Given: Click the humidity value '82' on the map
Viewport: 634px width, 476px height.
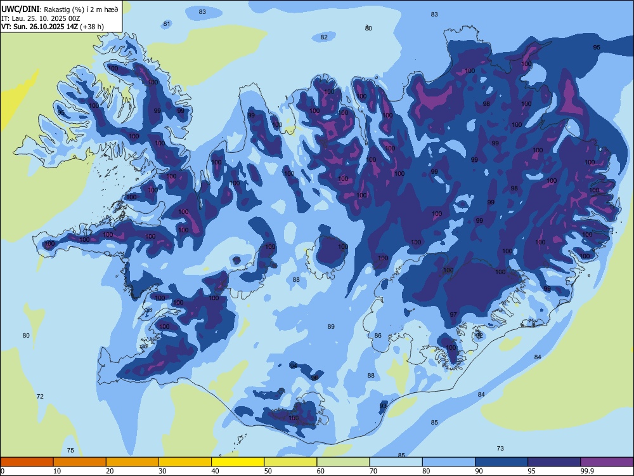Looking at the screenshot, I should [x=324, y=37].
